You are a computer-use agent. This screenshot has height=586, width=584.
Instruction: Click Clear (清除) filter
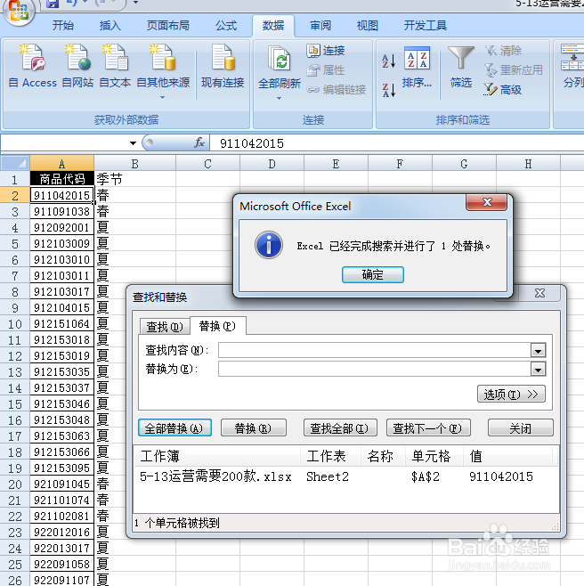click(503, 51)
